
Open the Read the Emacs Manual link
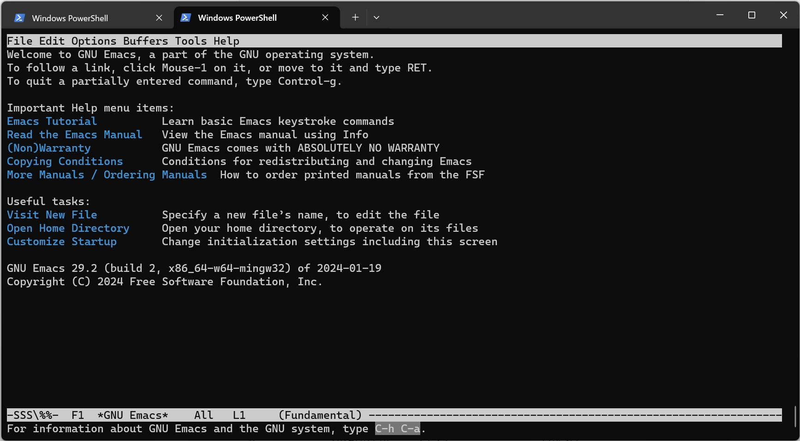click(75, 135)
